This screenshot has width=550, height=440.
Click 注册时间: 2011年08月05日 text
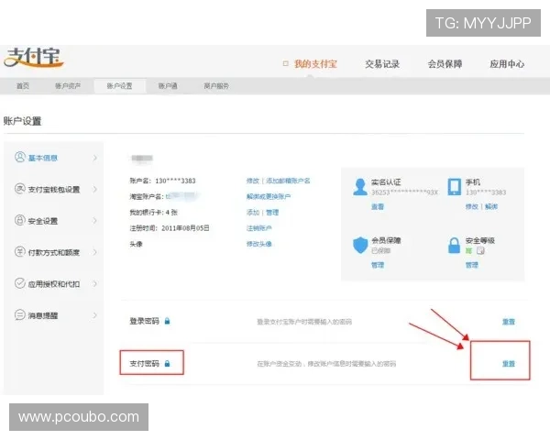(x=170, y=228)
